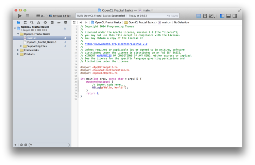Viewport: 255px width, 165px height.
Task: Click the @autoreleasepool keyword
Action: point(98,82)
